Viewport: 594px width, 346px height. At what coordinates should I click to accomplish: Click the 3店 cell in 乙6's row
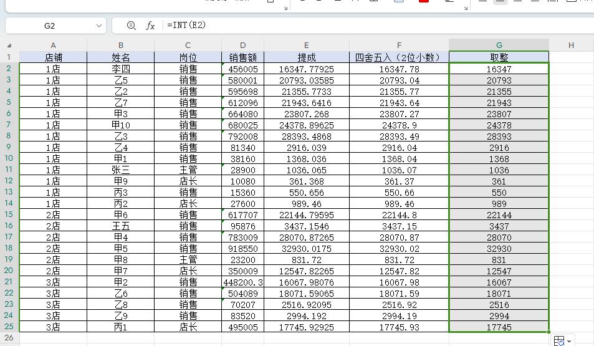pyautogui.click(x=53, y=294)
